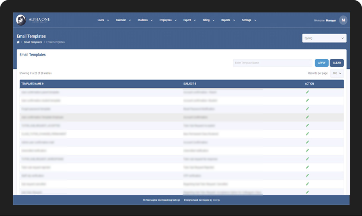The height and width of the screenshot is (216, 362).
Task: Open the Calendar menu
Action: [123, 20]
